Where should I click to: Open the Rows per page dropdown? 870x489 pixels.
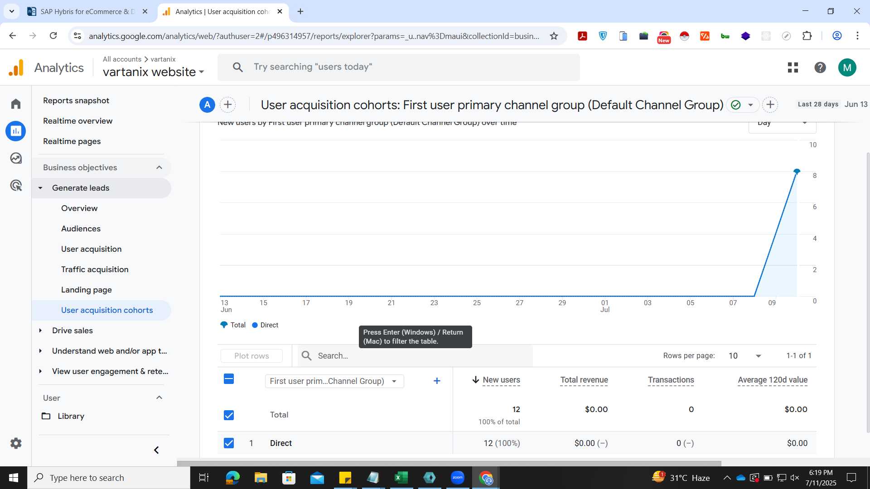(x=745, y=356)
